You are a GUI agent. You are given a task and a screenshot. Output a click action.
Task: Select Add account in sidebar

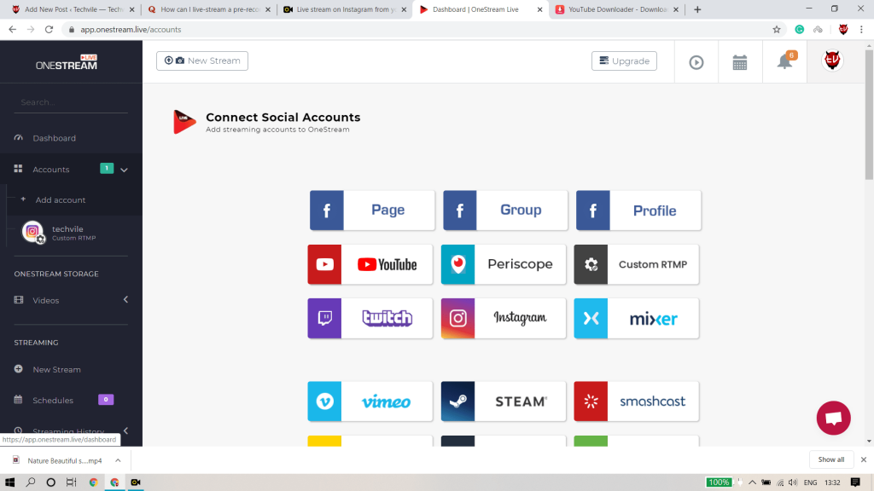click(61, 199)
